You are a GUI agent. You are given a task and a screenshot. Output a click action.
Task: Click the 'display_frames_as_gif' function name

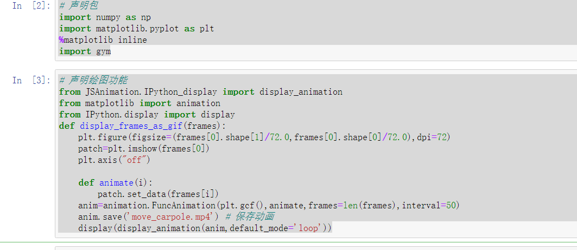pos(131,126)
